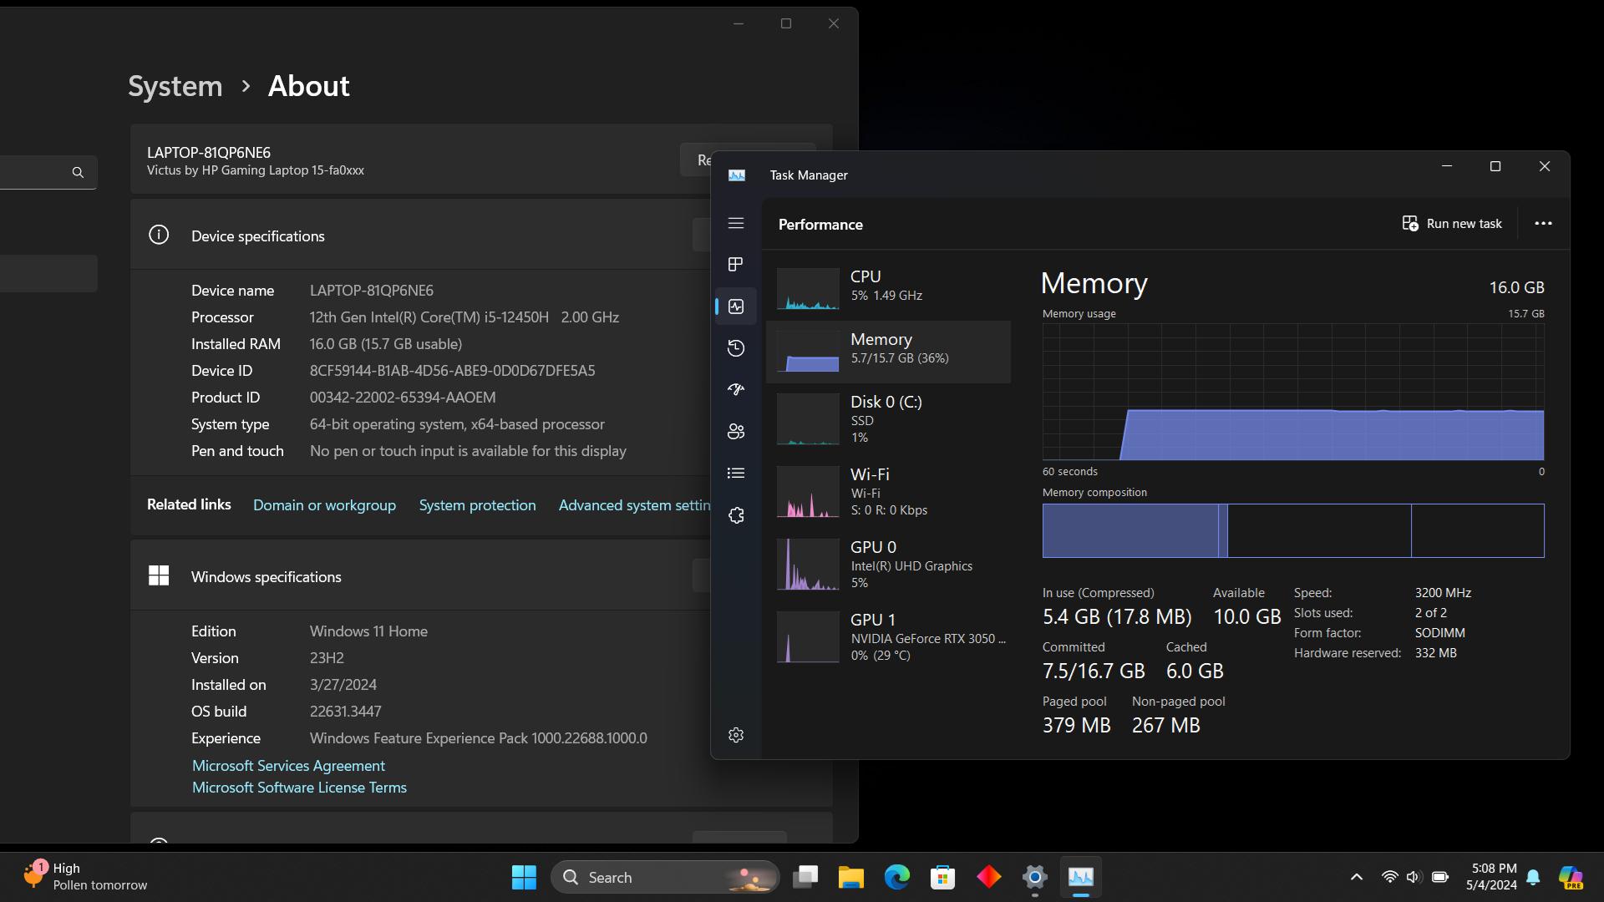This screenshot has width=1604, height=902.
Task: Launch Microsoft Edge from taskbar
Action: point(897,877)
